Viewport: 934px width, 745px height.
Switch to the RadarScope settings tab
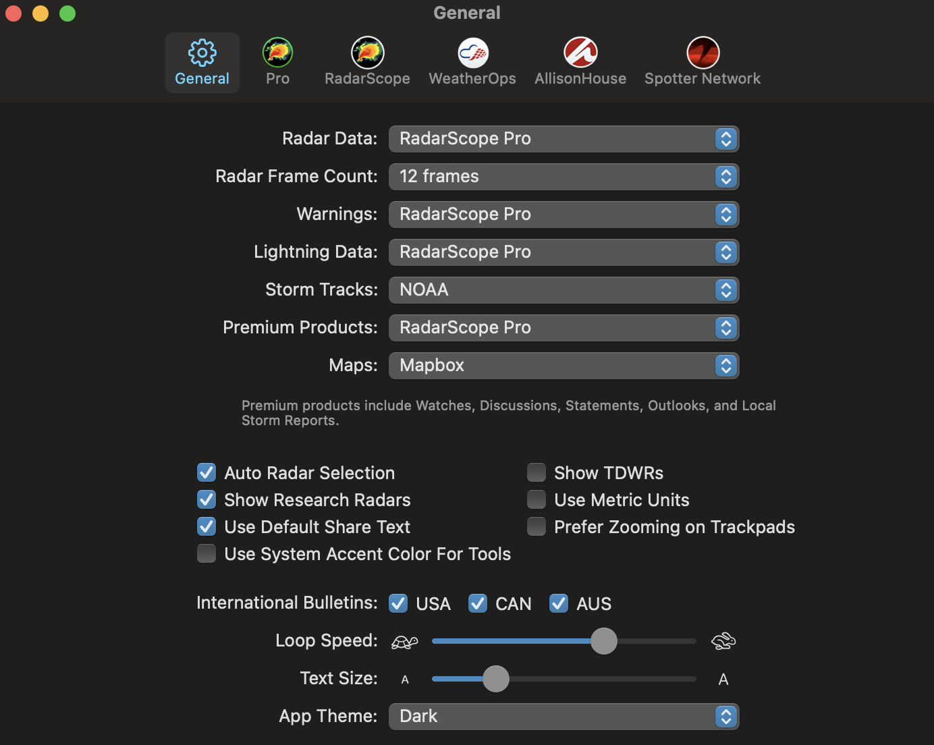pos(367,52)
